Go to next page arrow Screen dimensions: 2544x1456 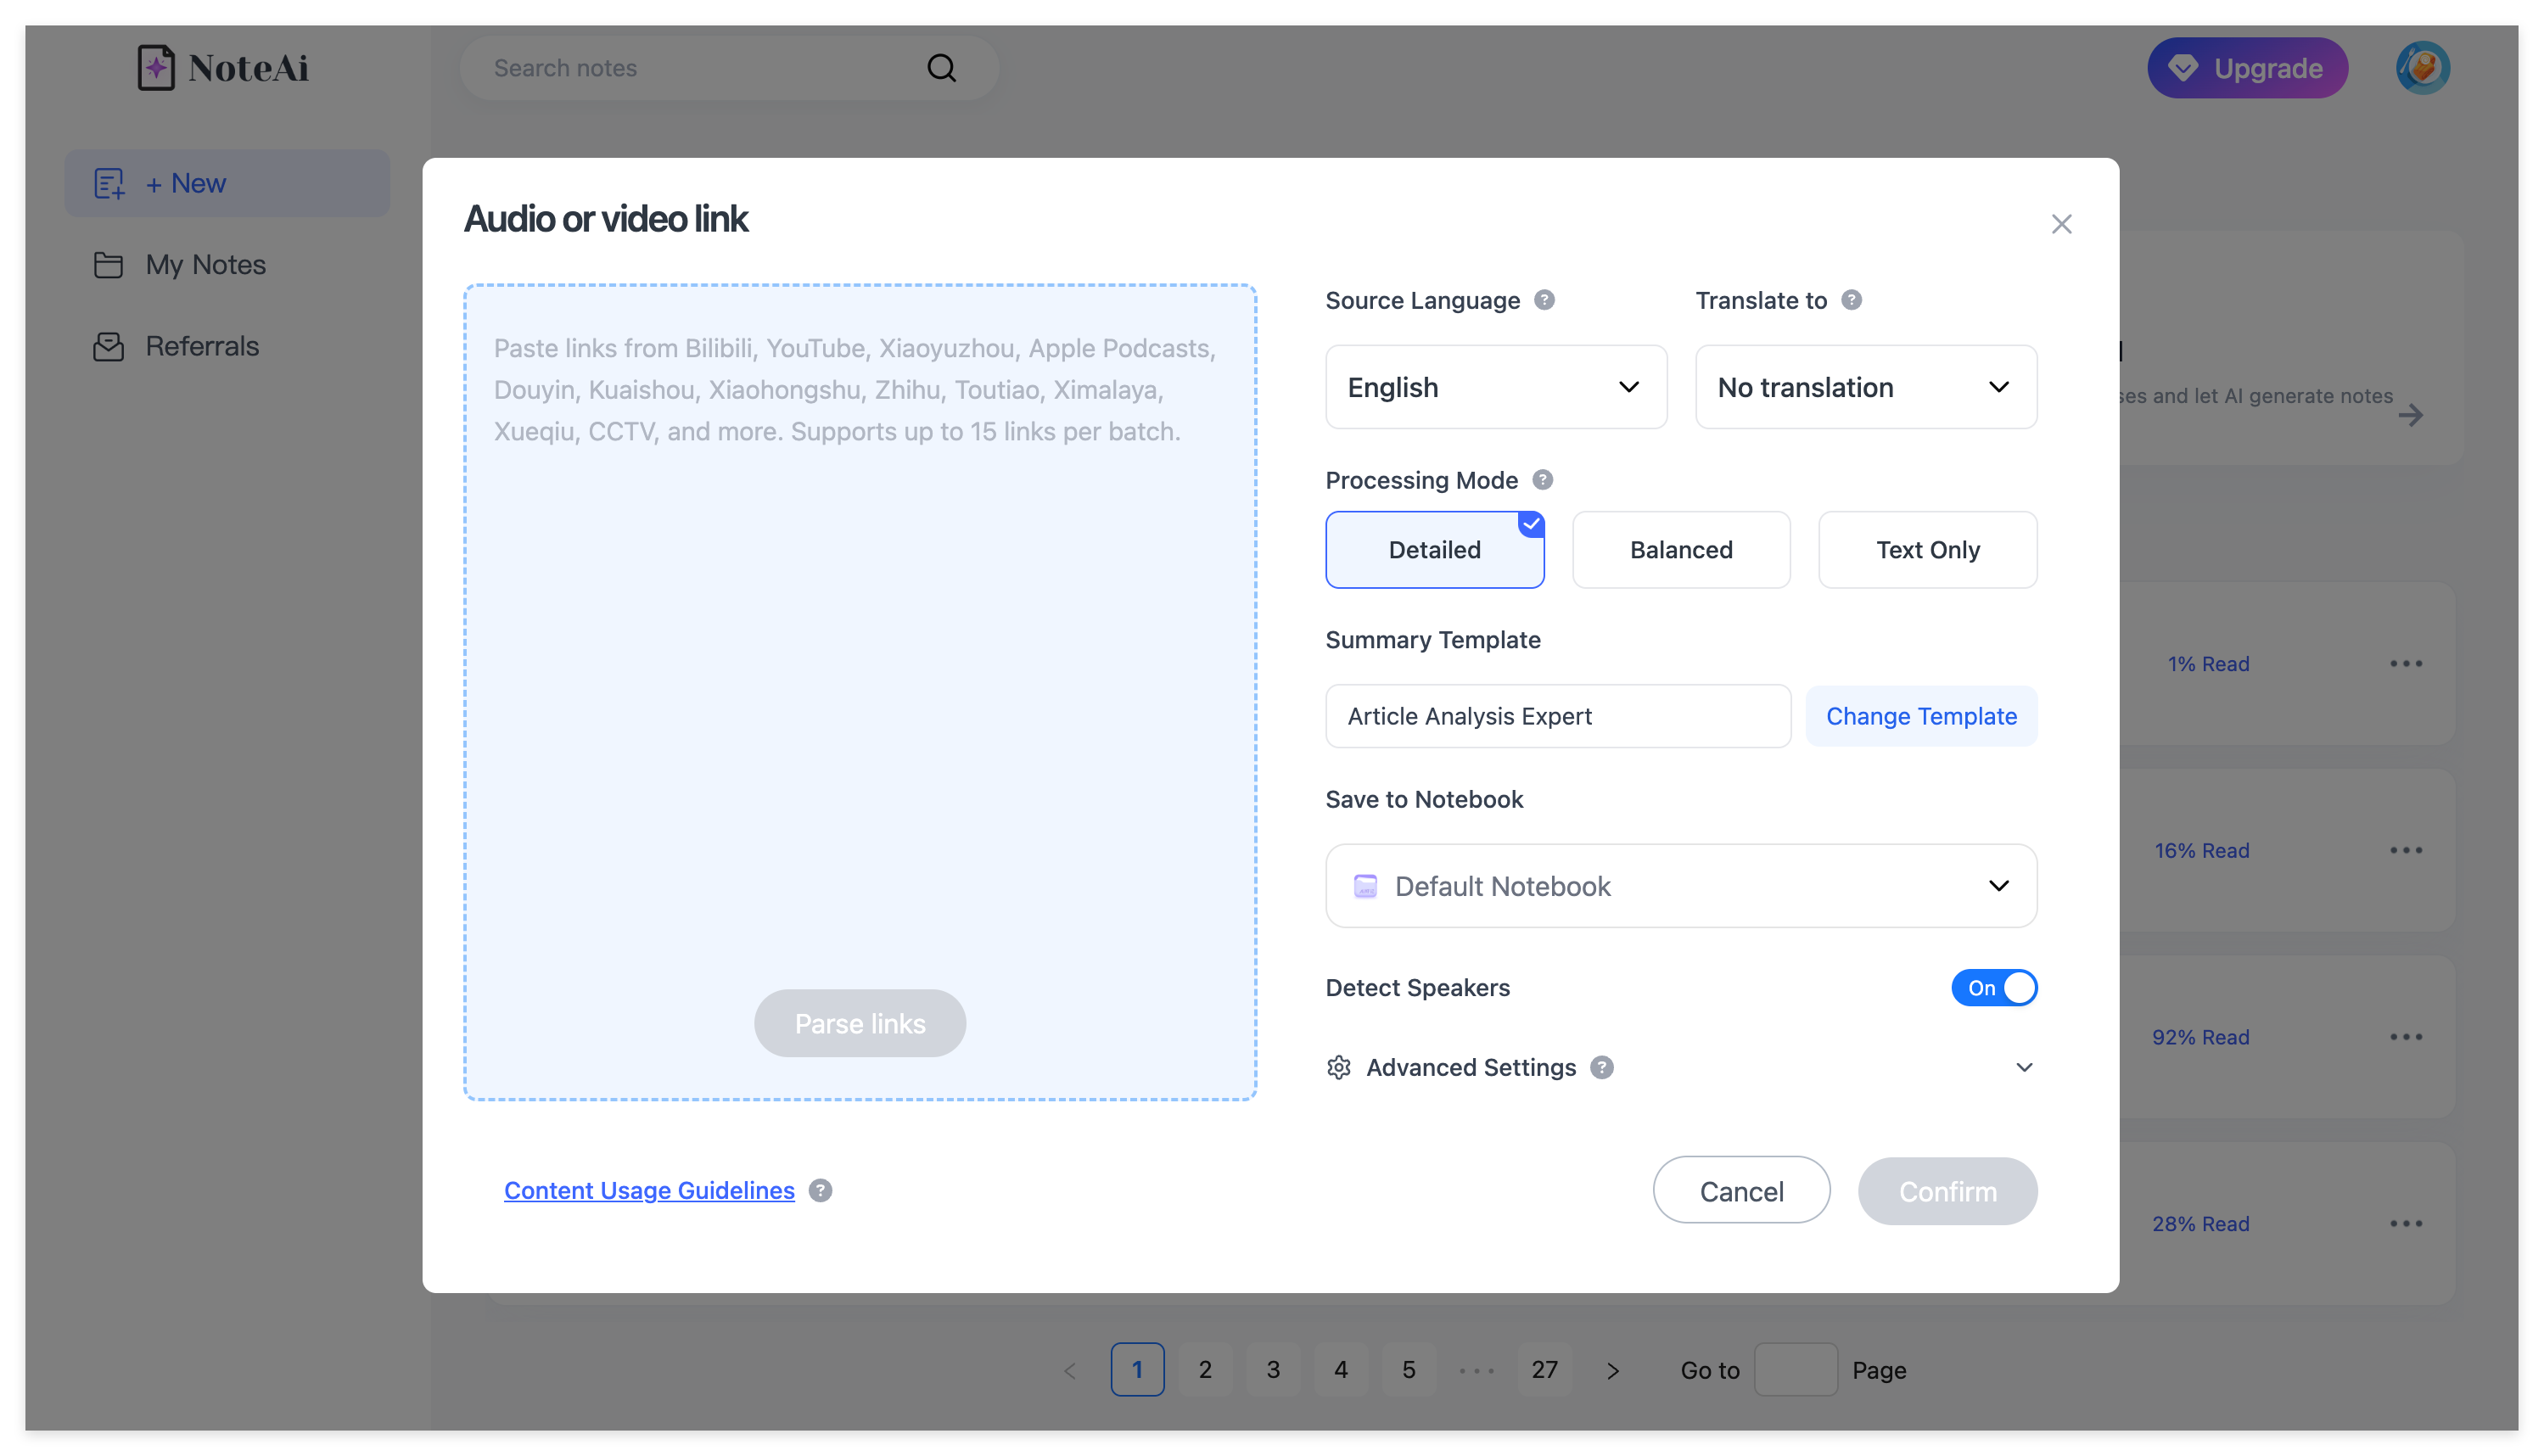(x=1612, y=1370)
